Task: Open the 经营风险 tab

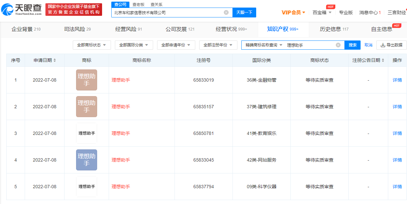Action: pos(129,29)
